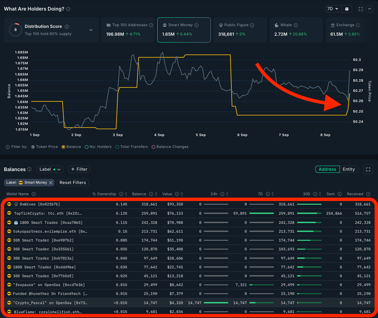Expand Balances table to fullscreen
Screen dimensions: 378x318
[x=368, y=169]
